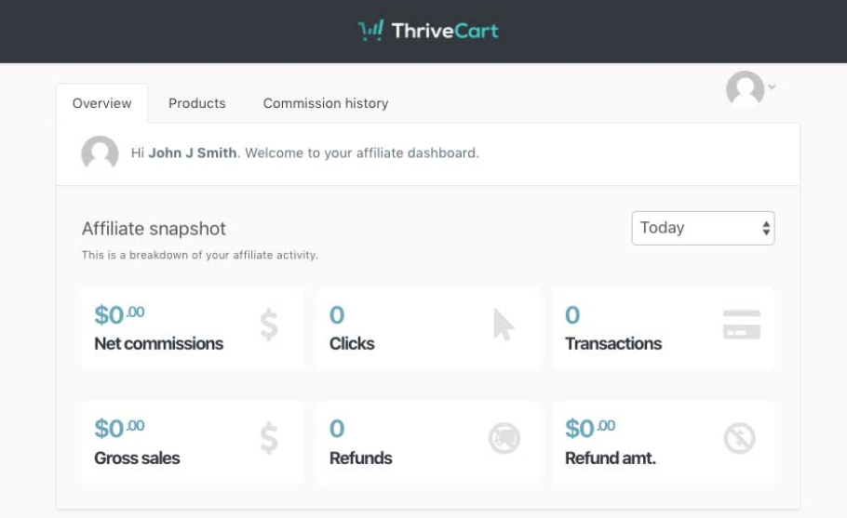Image resolution: width=847 pixels, height=518 pixels.
Task: Click the dollar icon in Gross sales card
Action: click(269, 438)
